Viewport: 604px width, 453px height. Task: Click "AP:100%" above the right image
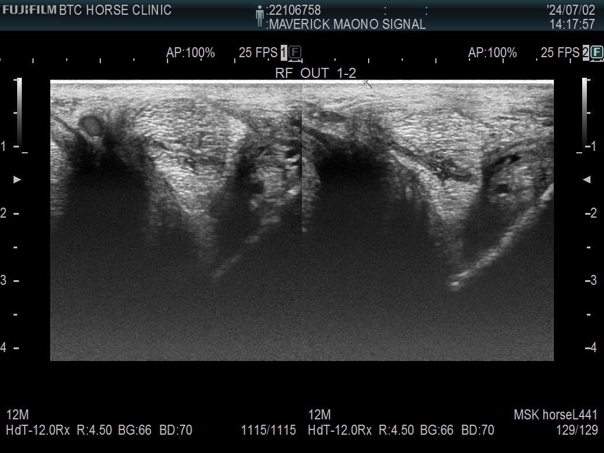493,52
